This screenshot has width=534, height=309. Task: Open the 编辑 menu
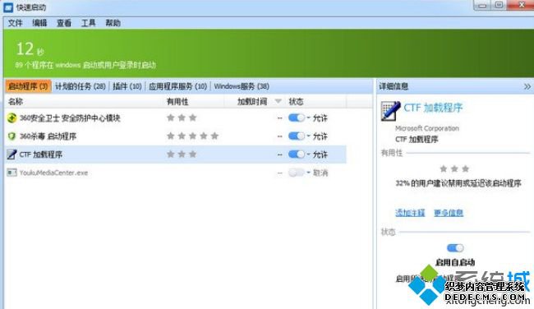coord(39,23)
